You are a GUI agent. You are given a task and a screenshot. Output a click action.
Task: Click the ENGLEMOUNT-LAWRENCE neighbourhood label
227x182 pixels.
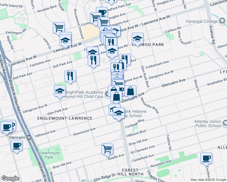click(x=65, y=118)
